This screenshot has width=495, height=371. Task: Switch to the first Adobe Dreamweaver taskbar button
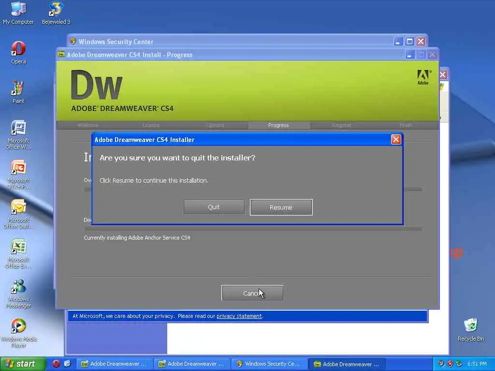[x=115, y=364]
